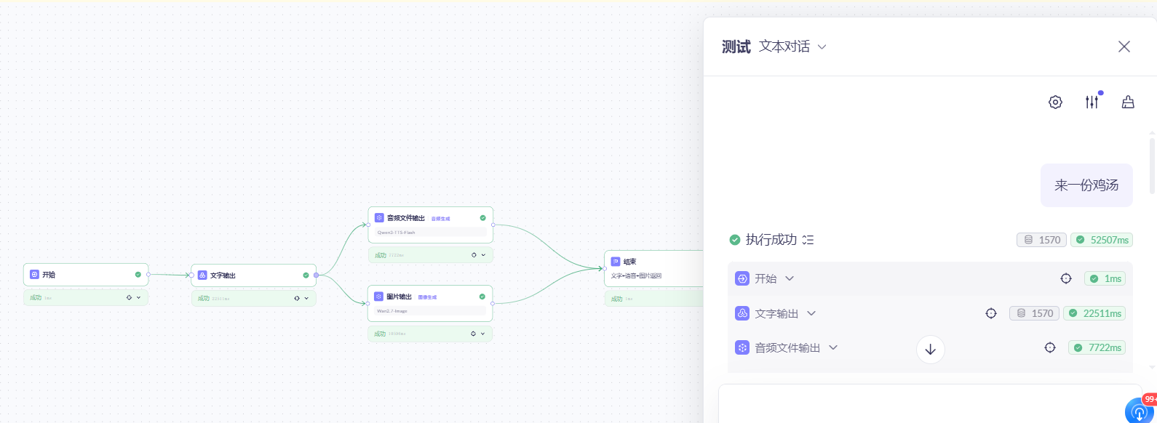Image resolution: width=1157 pixels, height=423 pixels.
Task: Locate icon in 文字输出 node status bar
Action: coord(297,298)
